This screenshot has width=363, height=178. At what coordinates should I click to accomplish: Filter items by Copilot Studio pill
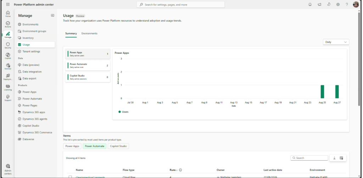click(x=118, y=146)
